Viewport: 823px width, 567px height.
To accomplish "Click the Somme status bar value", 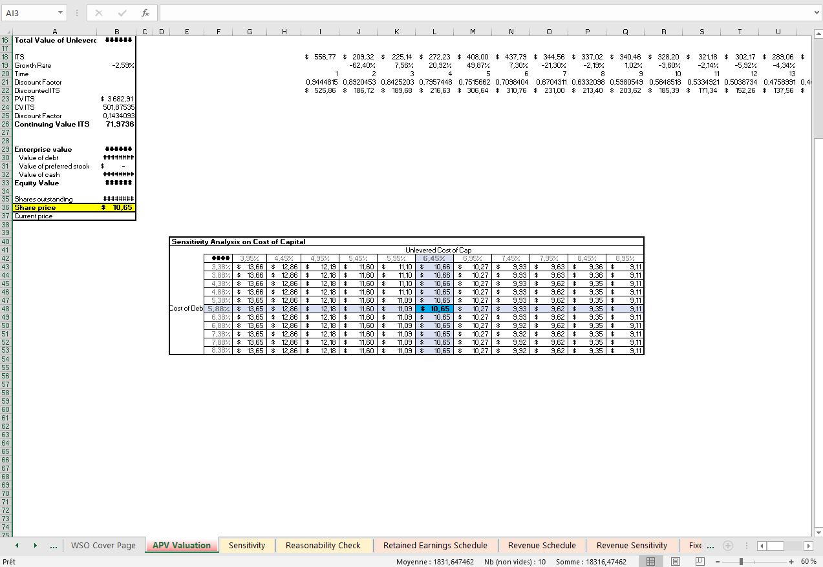I will tap(591, 562).
